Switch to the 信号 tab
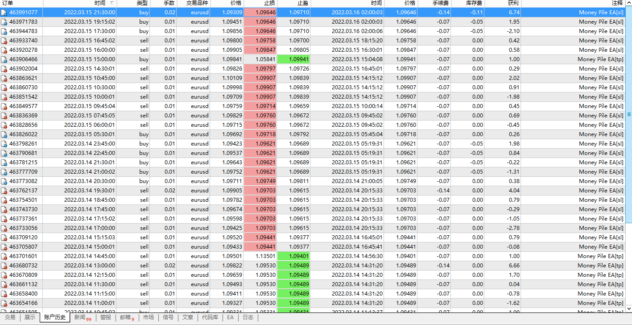The image size is (632, 325). click(x=168, y=317)
